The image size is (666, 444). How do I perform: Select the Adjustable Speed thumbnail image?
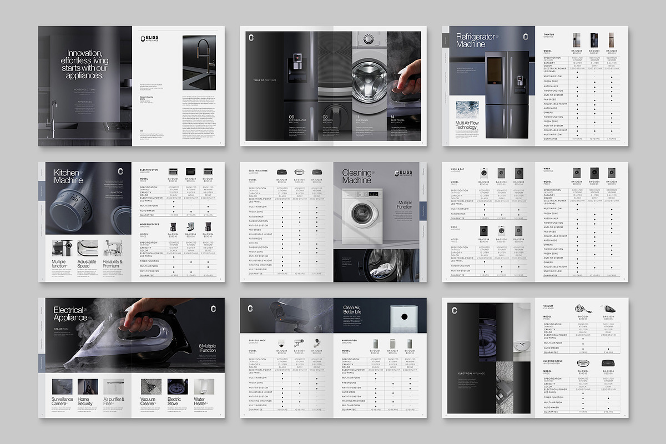click(88, 248)
